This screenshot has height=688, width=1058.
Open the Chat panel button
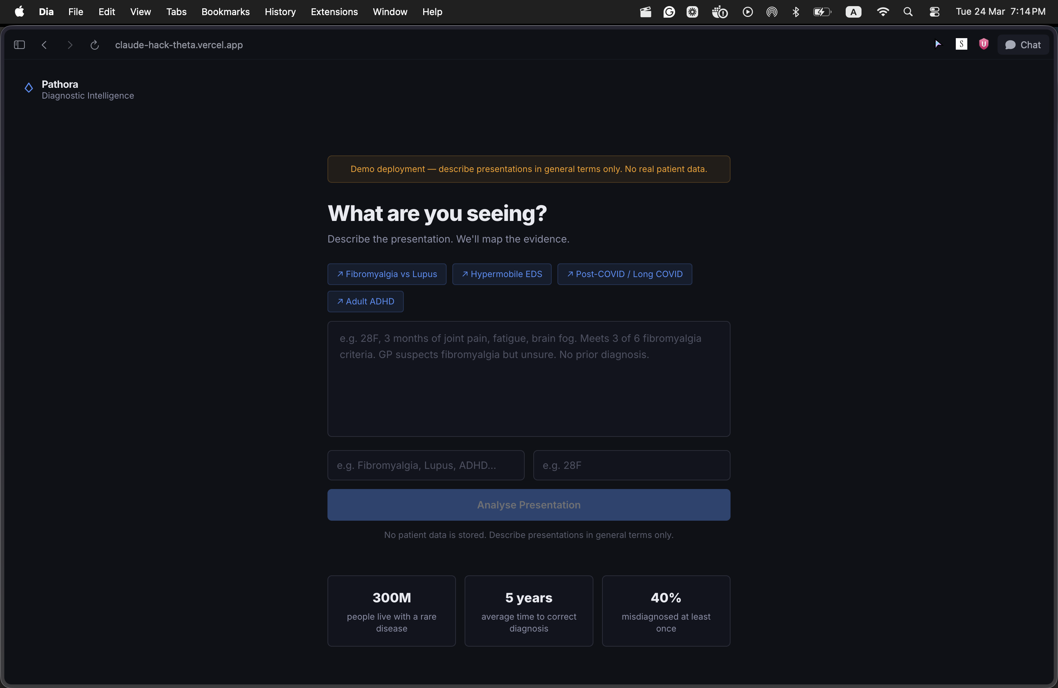tap(1023, 45)
